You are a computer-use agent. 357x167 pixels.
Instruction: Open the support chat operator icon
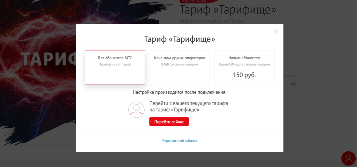[348, 158]
